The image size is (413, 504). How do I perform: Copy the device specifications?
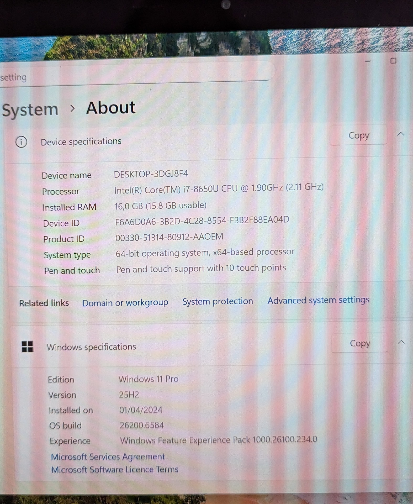(358, 135)
